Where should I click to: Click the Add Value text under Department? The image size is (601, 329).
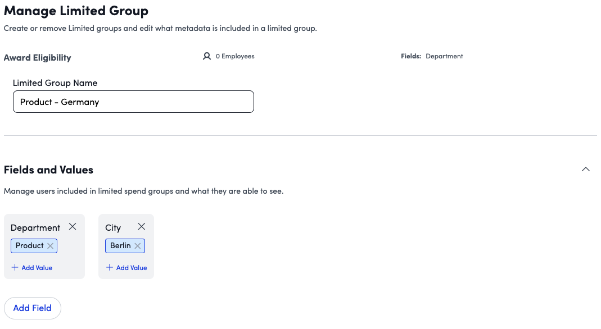click(x=37, y=268)
